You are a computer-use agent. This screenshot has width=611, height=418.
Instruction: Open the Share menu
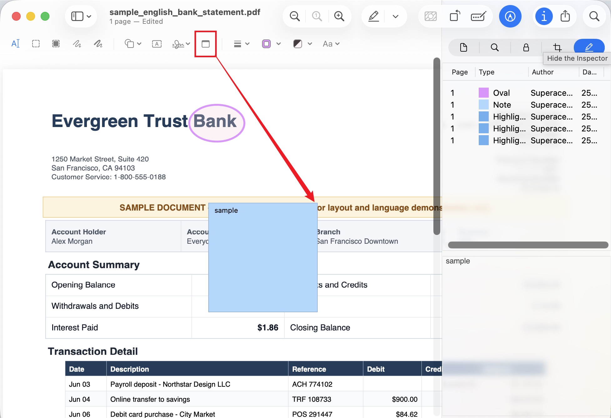[x=565, y=16]
